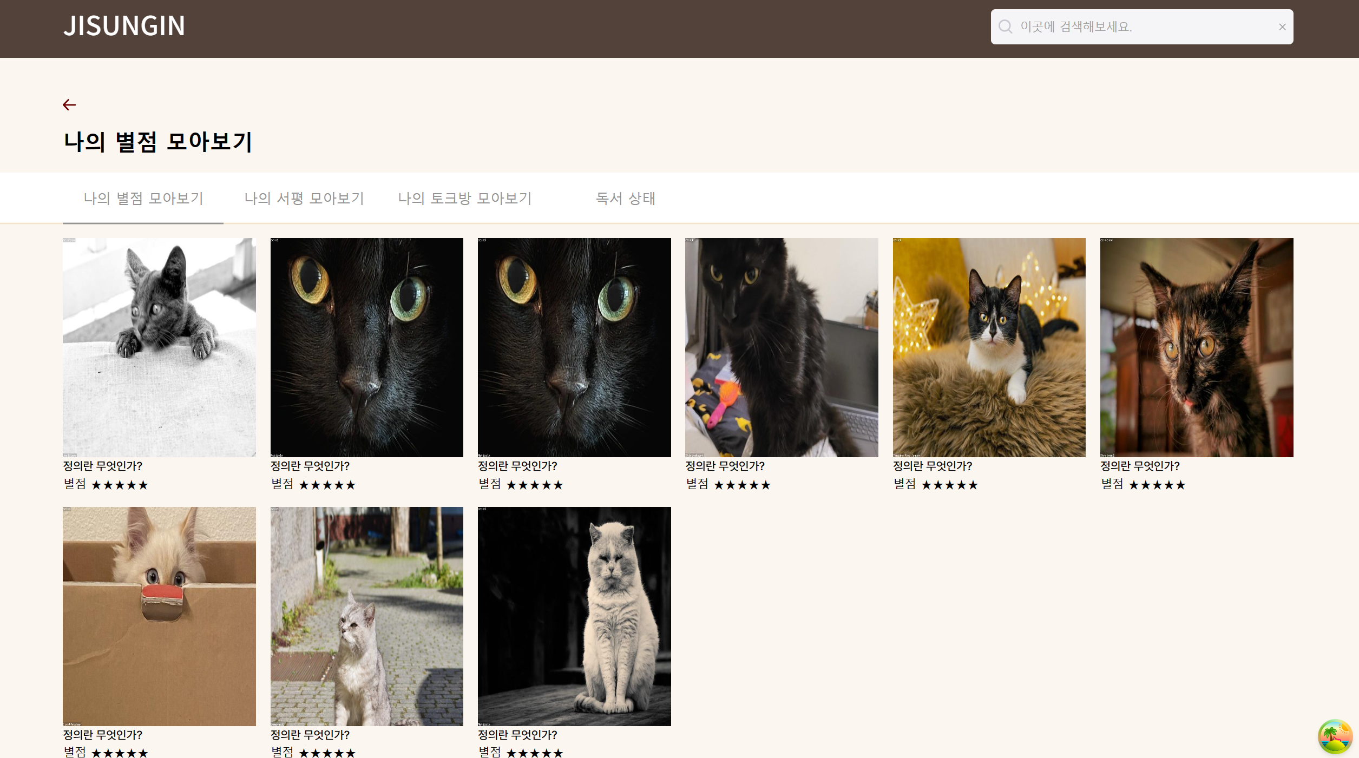1359x758 pixels.
Task: Switch to 나의 서평 모아보기 tab
Action: coord(304,199)
